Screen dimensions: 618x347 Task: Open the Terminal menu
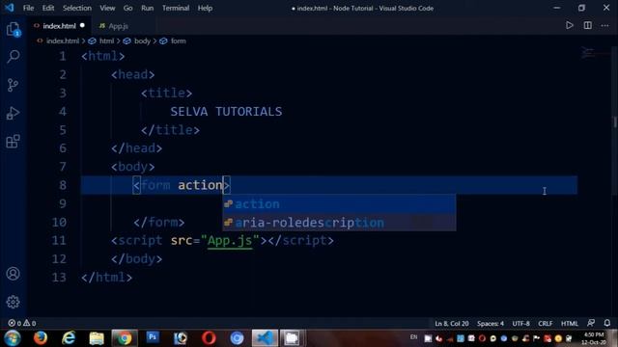[x=176, y=8]
